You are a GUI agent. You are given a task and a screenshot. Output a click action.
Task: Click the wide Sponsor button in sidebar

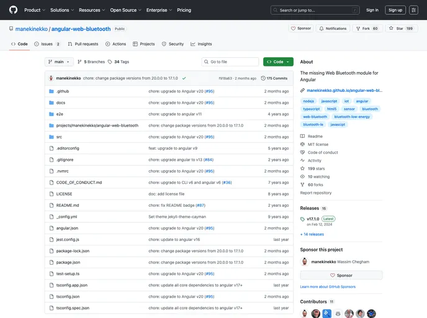[341, 276]
